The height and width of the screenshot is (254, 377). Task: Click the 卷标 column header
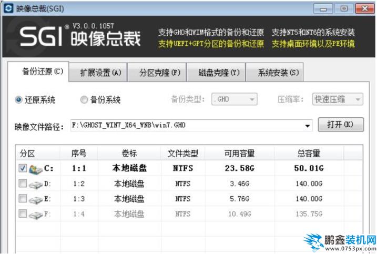pyautogui.click(x=129, y=153)
